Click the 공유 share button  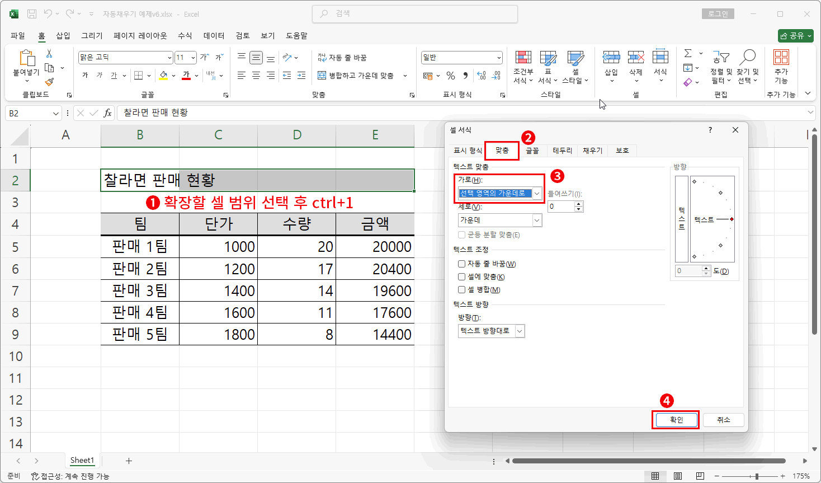tap(796, 35)
